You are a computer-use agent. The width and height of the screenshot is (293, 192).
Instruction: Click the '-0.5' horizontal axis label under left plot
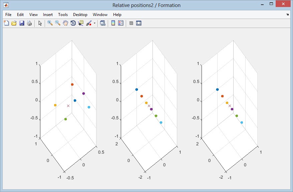(x=70, y=178)
